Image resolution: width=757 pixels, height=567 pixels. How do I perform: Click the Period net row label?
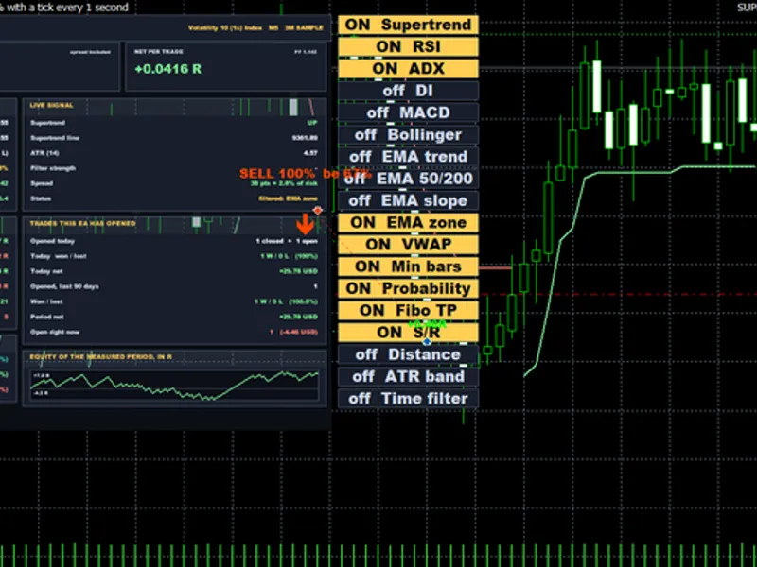tap(46, 317)
